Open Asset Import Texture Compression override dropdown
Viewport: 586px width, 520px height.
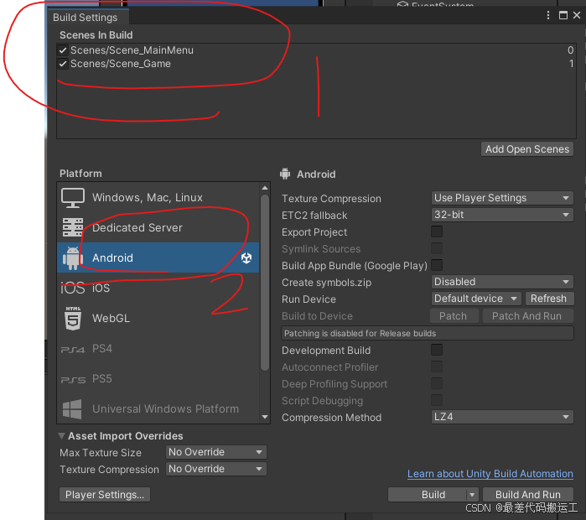(216, 469)
